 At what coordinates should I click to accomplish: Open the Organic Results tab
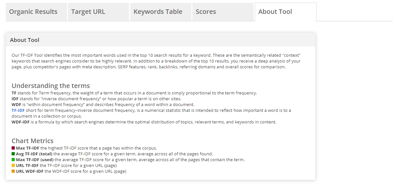(x=33, y=12)
